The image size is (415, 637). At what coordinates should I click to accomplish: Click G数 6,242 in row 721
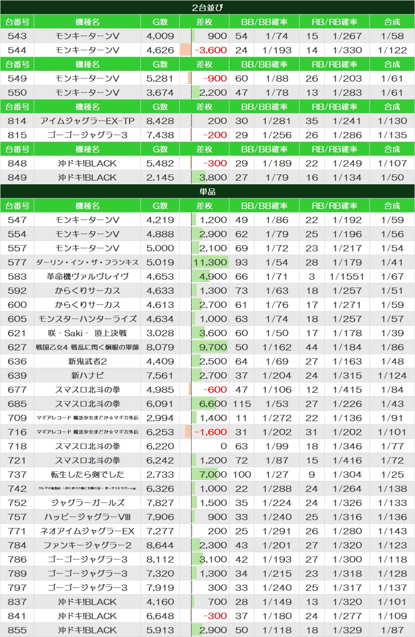[x=160, y=460]
